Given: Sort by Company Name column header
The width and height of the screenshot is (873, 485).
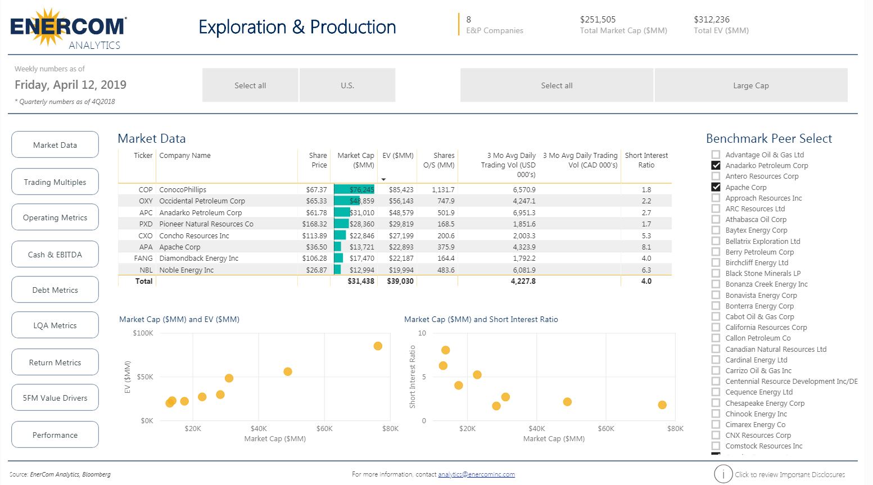Looking at the screenshot, I should point(185,156).
